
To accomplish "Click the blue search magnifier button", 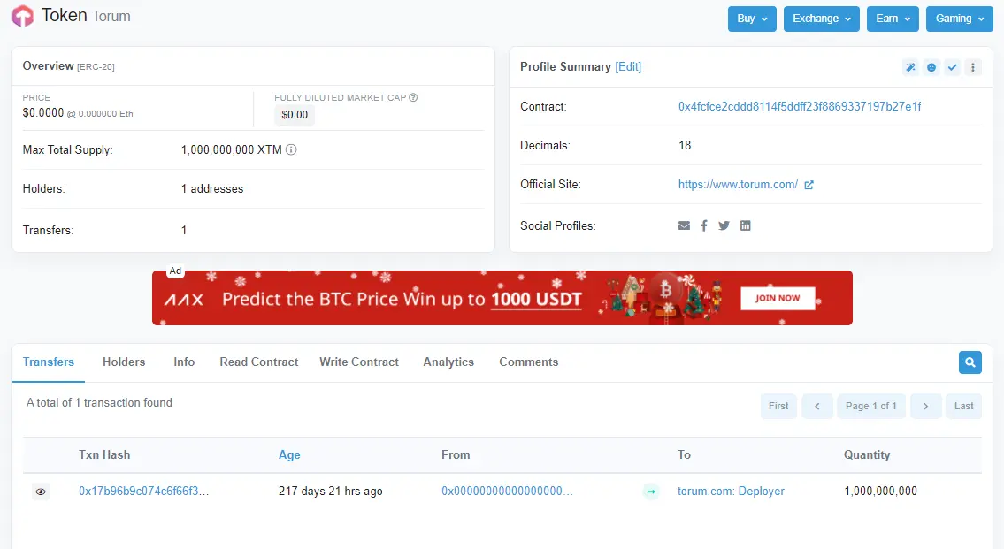I will 970,362.
